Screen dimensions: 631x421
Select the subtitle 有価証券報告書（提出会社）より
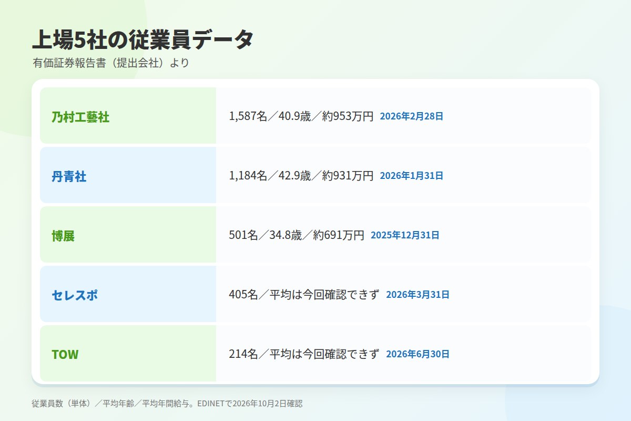(110, 63)
